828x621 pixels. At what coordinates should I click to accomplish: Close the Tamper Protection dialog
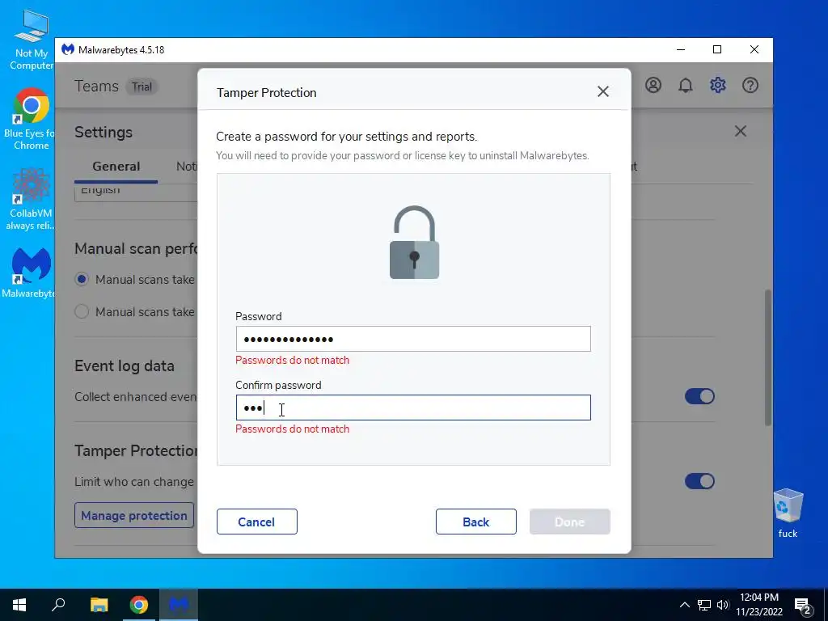(x=603, y=92)
